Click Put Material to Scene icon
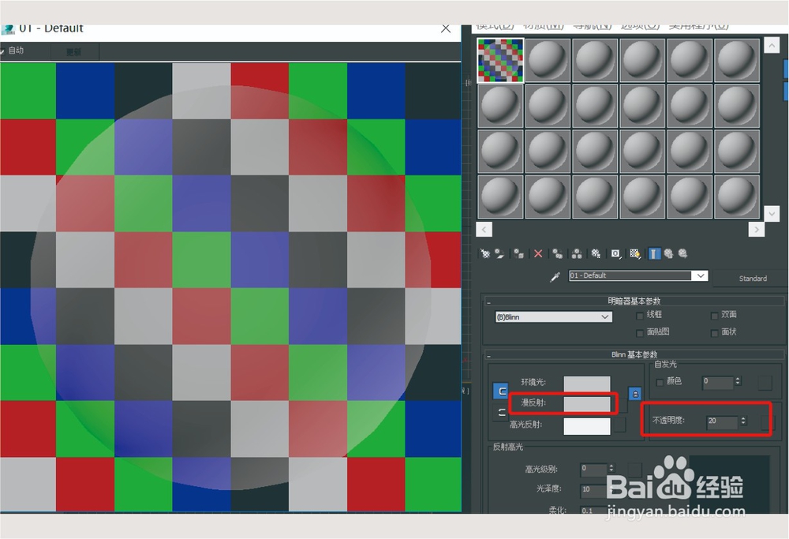The height and width of the screenshot is (539, 789). coord(499,253)
